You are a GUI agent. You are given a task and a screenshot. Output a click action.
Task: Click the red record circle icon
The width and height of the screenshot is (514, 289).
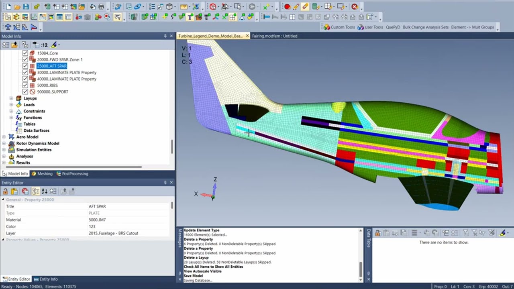287,7
